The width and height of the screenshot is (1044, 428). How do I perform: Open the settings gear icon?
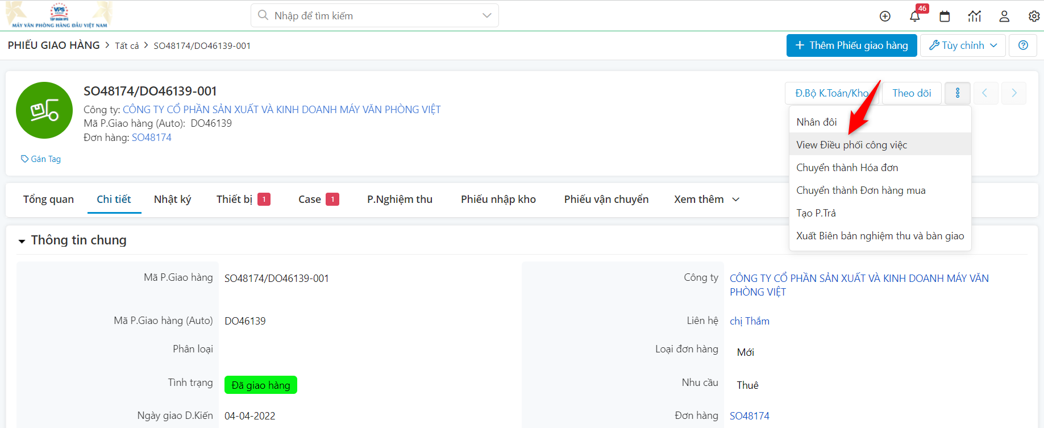pos(1034,16)
